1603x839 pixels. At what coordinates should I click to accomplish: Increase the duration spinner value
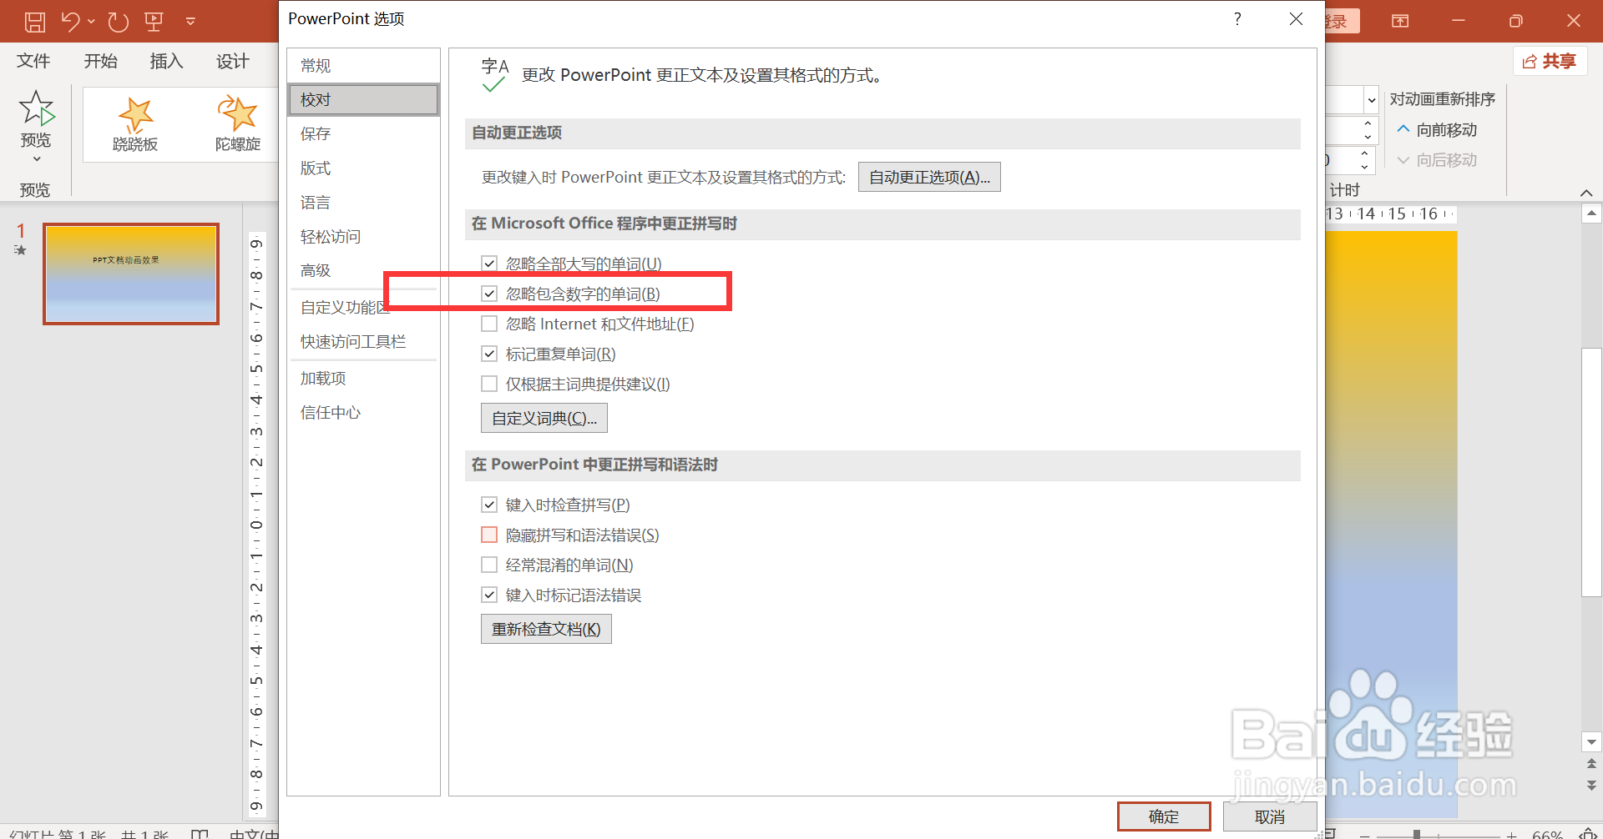1368,124
